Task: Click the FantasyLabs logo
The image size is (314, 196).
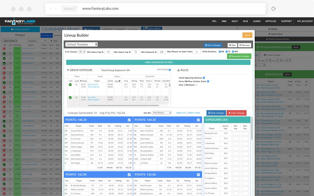Action: tap(20, 22)
